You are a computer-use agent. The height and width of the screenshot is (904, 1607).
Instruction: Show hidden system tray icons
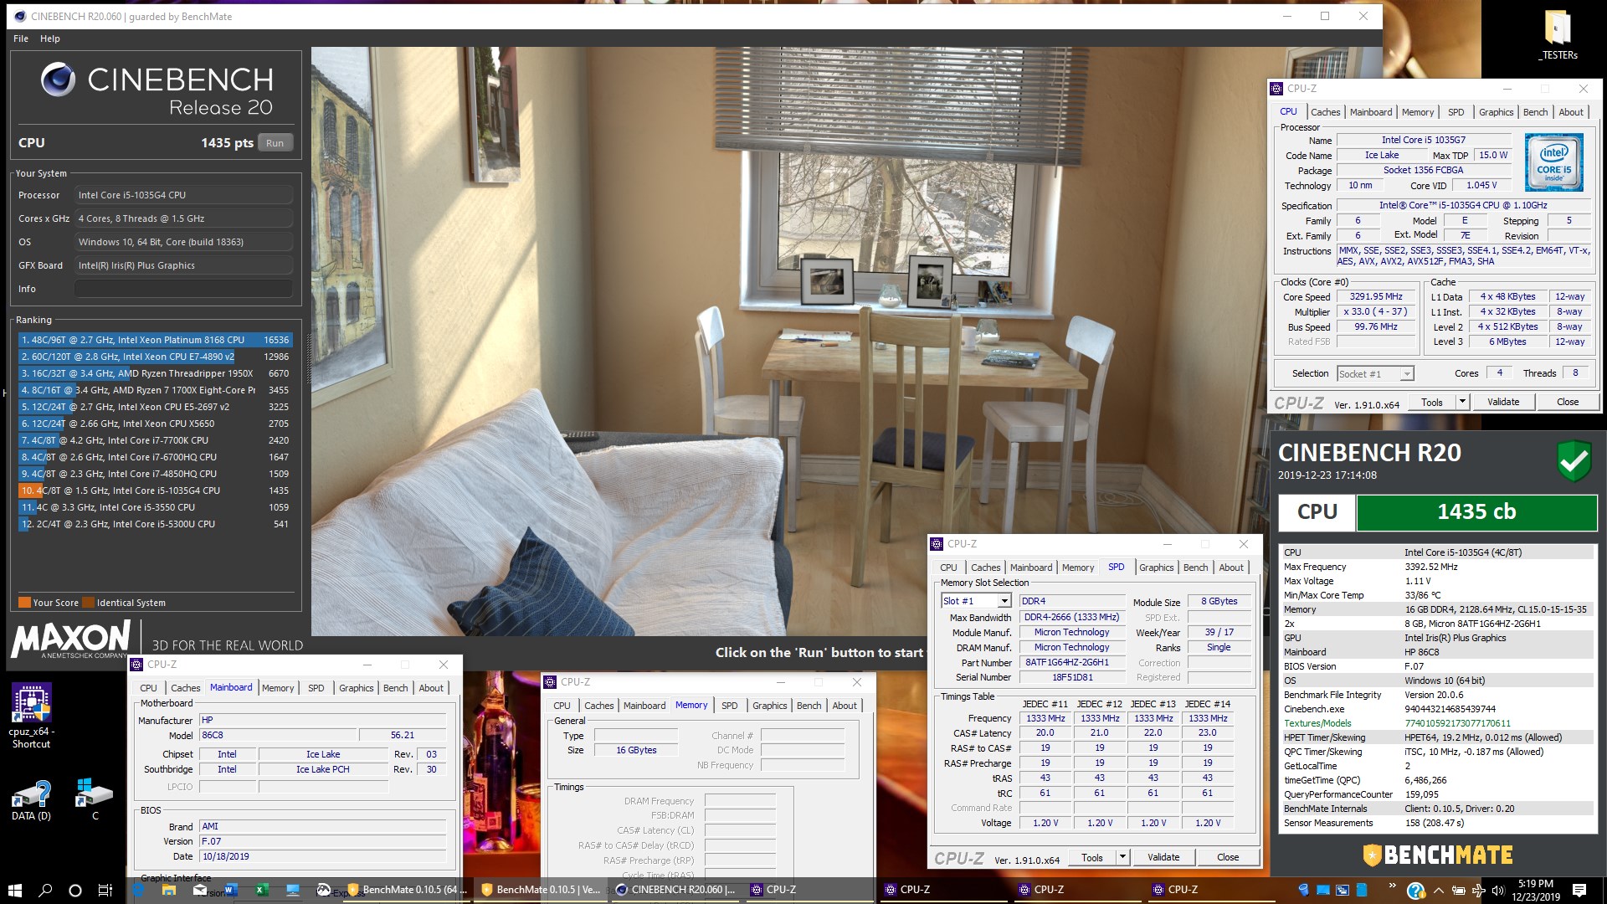tap(1438, 890)
